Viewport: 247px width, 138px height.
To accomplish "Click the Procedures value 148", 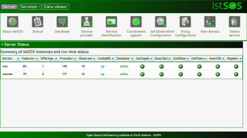I will [x=64, y=66].
